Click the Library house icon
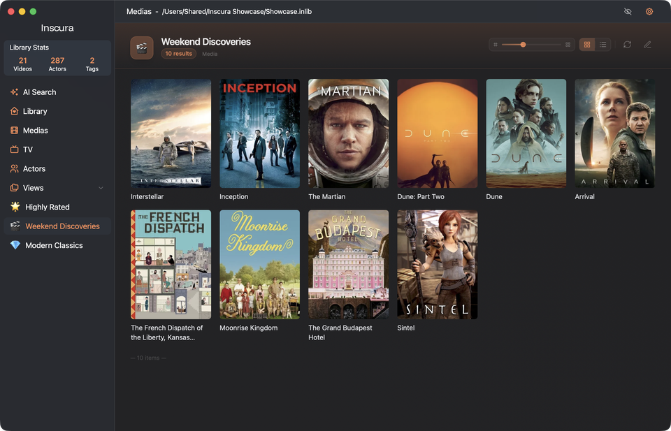This screenshot has width=671, height=431. tap(15, 111)
